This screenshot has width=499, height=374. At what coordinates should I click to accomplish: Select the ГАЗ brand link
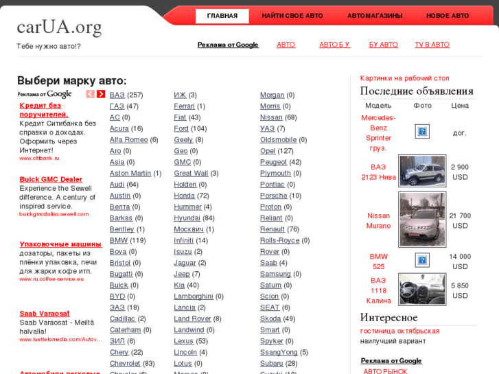[117, 106]
